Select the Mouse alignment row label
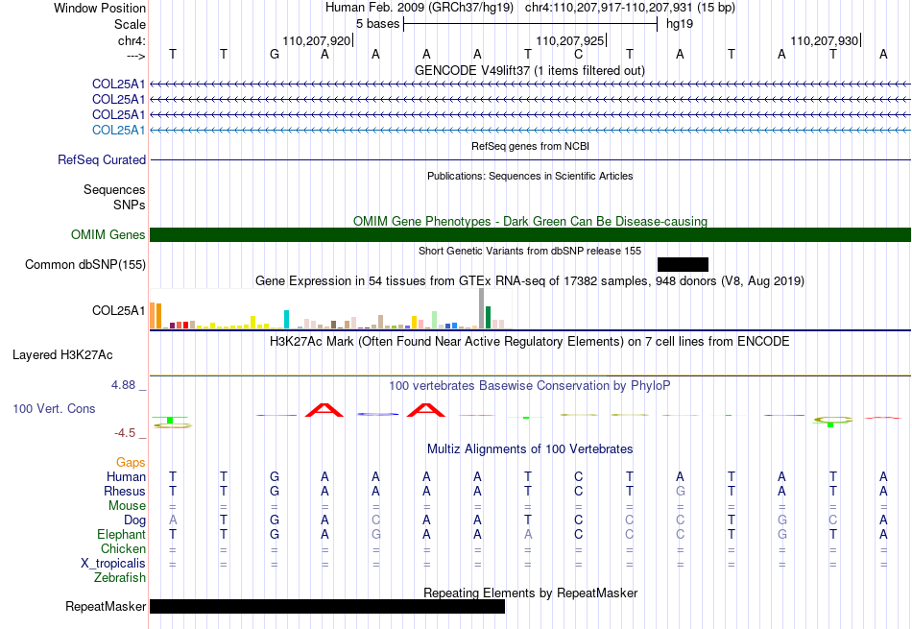This screenshot has height=629, width=912. [x=127, y=506]
